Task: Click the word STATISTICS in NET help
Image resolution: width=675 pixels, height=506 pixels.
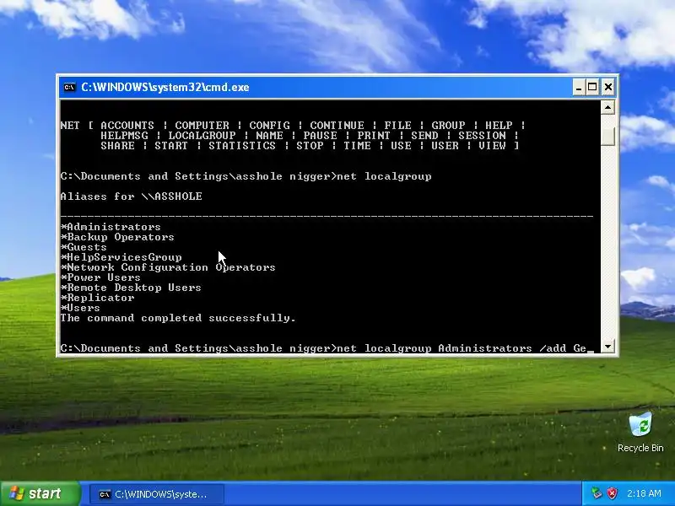Action: pyautogui.click(x=242, y=146)
